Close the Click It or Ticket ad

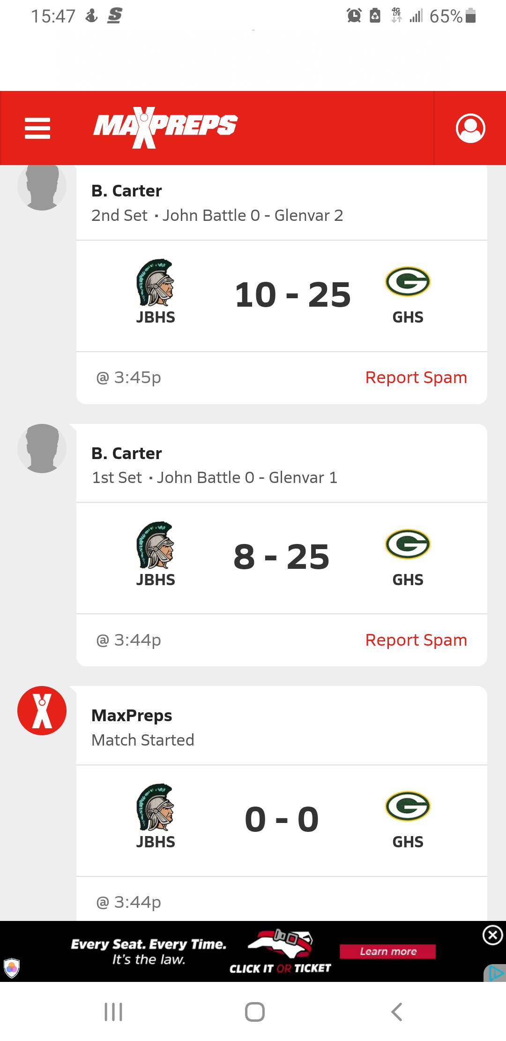tap(492, 935)
